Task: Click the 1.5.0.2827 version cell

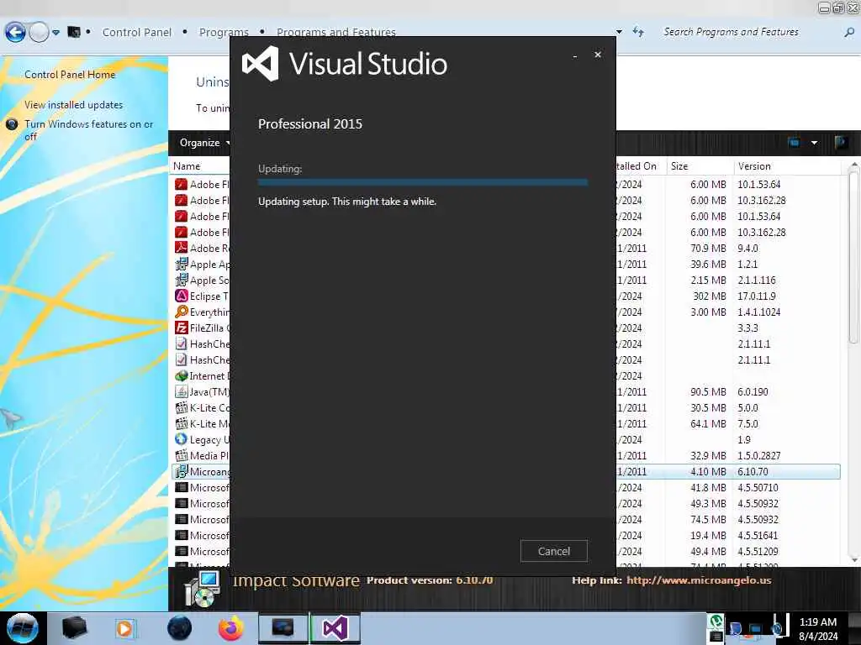Action: (x=759, y=456)
